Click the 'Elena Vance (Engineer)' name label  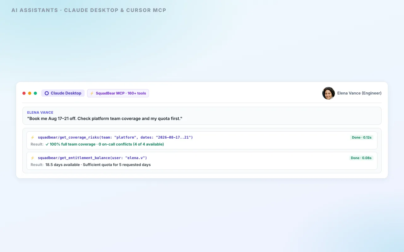[359, 93]
